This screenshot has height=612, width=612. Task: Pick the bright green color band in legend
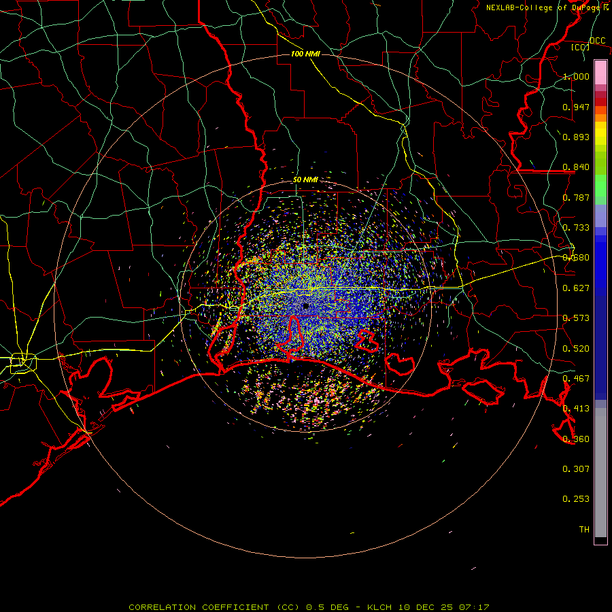600,186
